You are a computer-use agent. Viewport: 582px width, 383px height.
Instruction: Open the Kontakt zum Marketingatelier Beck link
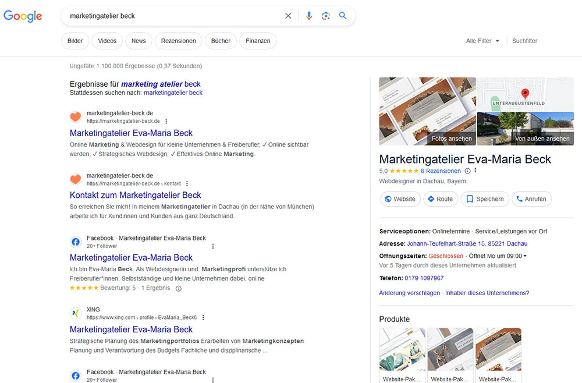[x=135, y=195]
